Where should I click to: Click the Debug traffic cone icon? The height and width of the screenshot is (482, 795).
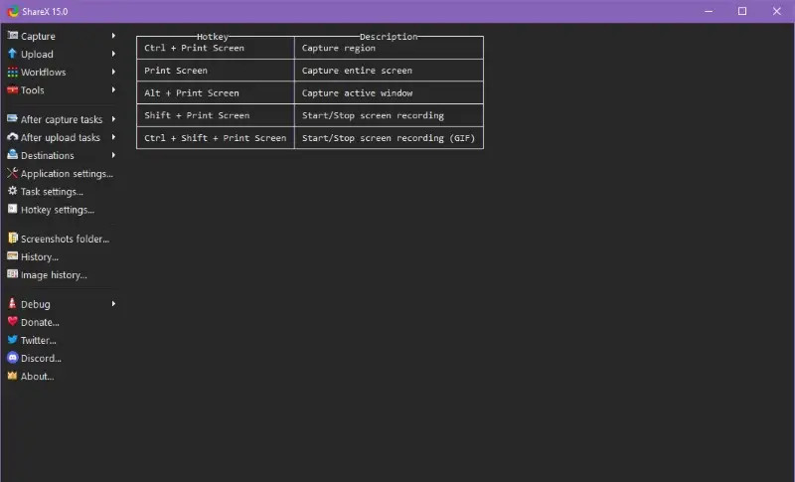tap(13, 303)
